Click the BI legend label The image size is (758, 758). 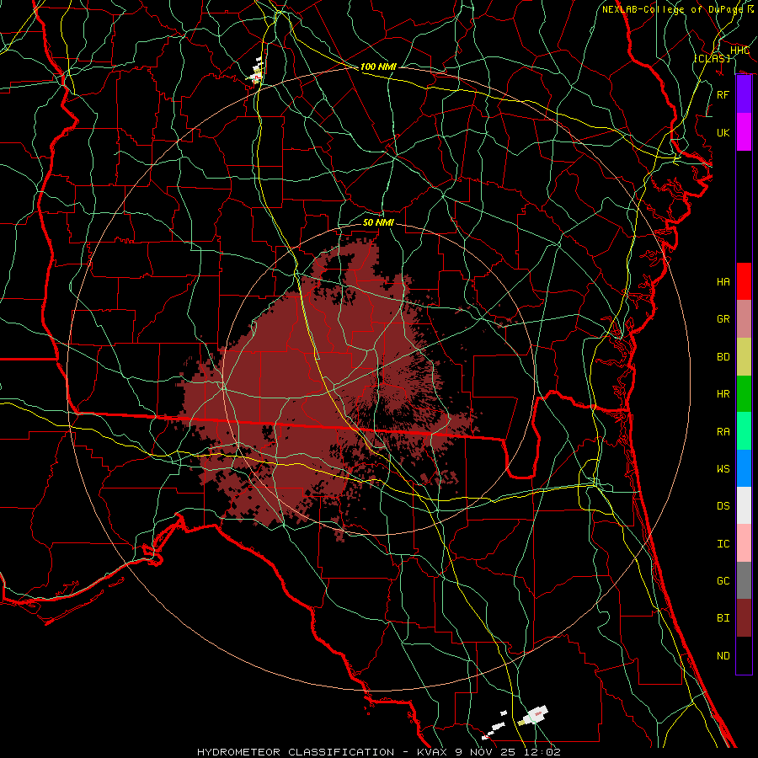click(x=723, y=618)
